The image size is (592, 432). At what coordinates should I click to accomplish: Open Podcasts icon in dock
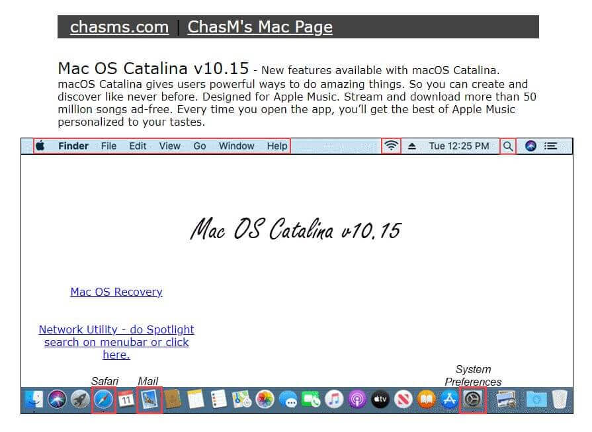[x=357, y=400]
